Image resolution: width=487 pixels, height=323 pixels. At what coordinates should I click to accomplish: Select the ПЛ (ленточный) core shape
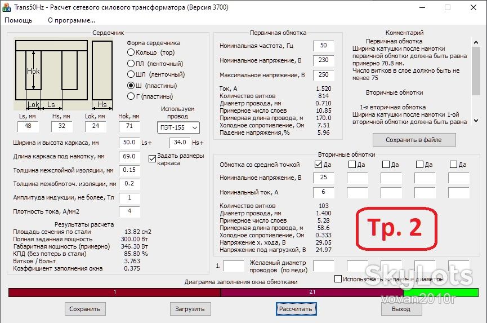131,64
